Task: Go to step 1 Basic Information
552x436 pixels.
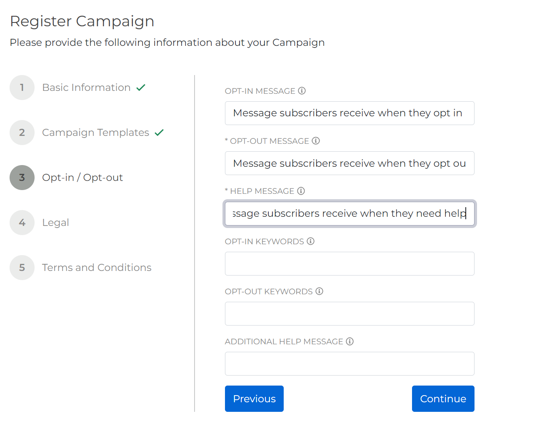Action: (86, 88)
